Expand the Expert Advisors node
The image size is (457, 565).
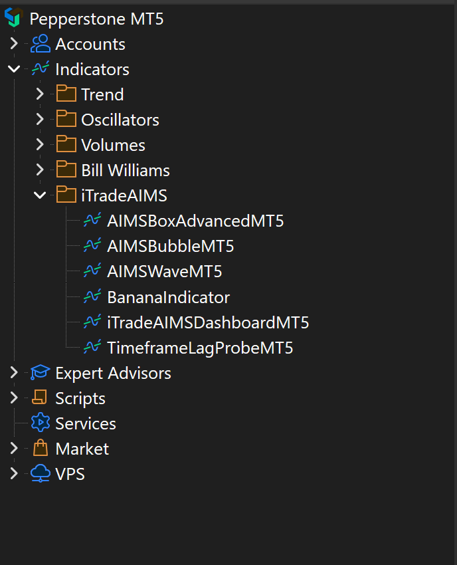(14, 372)
